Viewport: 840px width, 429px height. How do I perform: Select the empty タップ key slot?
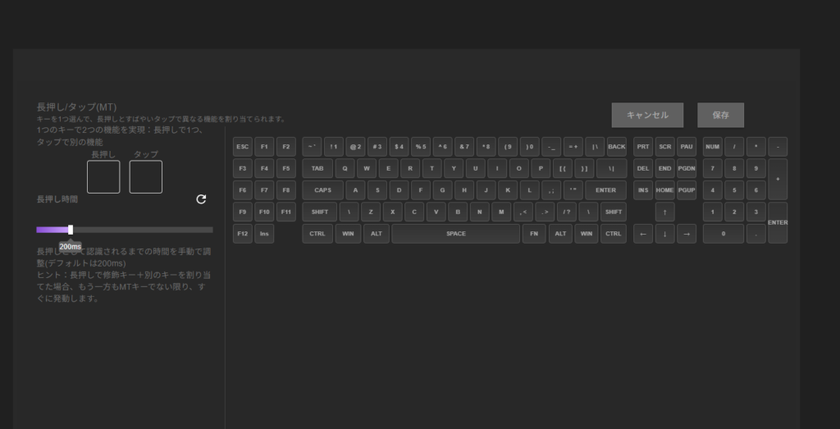click(146, 177)
